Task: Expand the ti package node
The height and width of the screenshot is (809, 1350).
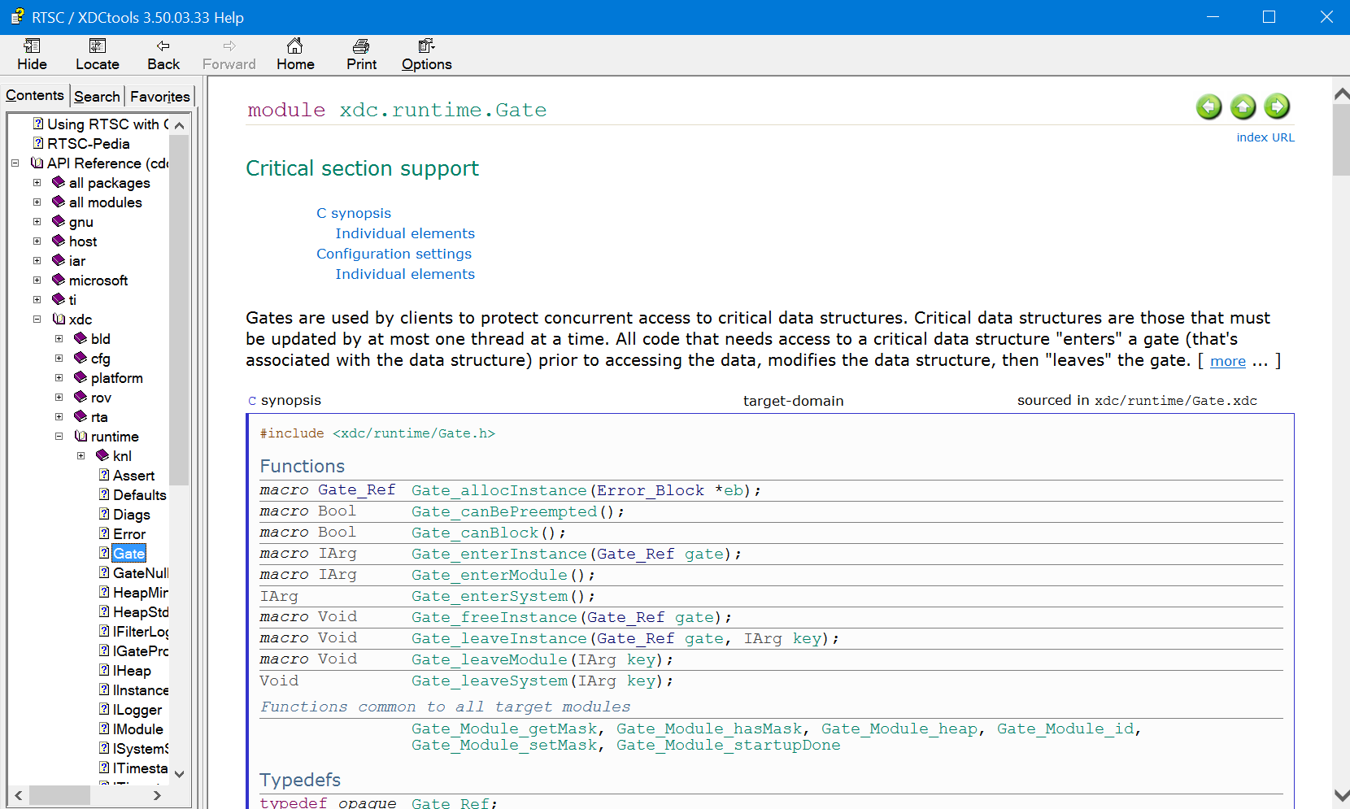Action: [x=37, y=300]
